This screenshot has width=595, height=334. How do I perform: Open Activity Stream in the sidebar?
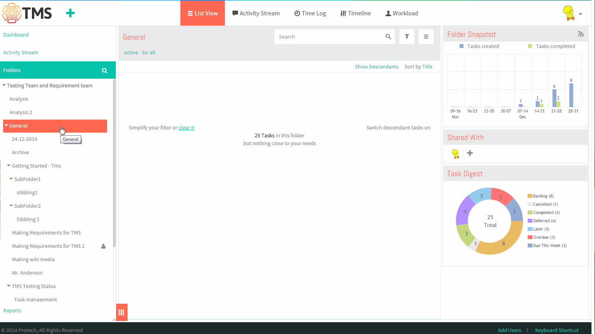coord(20,52)
